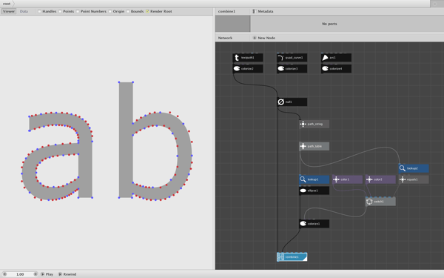The height and width of the screenshot is (278, 444).
Task: Click the rendered triangle corner of combine1
Action: coord(305,259)
